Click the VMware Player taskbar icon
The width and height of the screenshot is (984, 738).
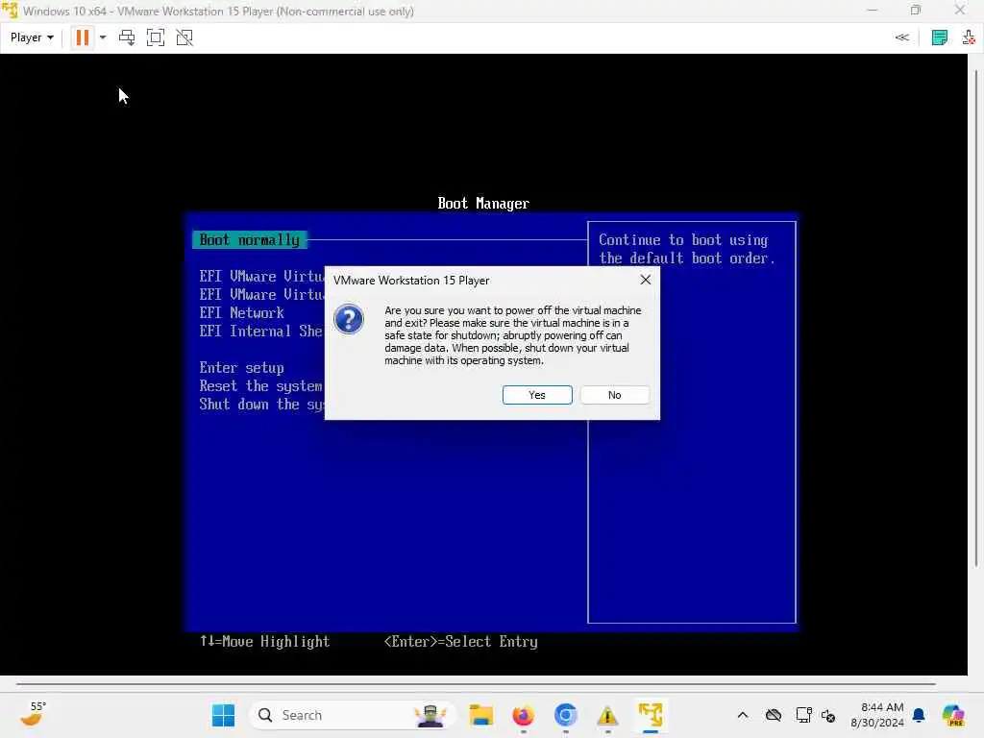pos(651,715)
